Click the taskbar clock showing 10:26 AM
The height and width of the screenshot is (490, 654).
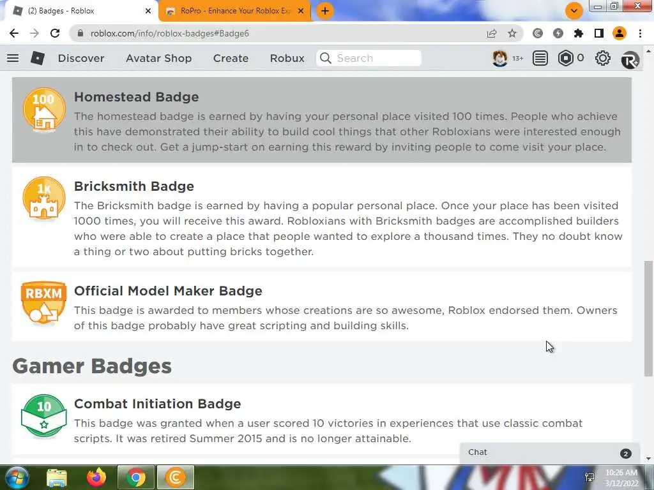[x=621, y=478]
